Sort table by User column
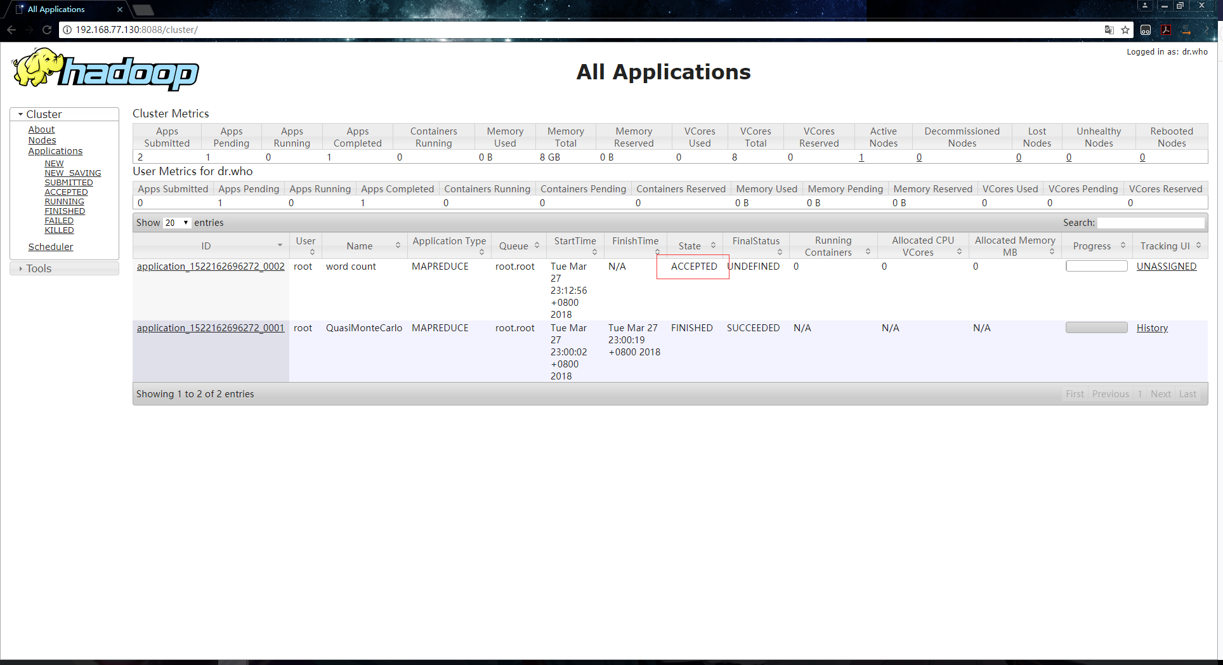The height and width of the screenshot is (665, 1223). click(305, 246)
